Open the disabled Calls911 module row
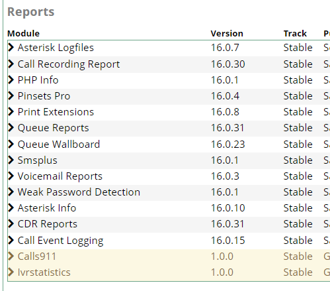This screenshot has height=291, width=330. click(169, 257)
